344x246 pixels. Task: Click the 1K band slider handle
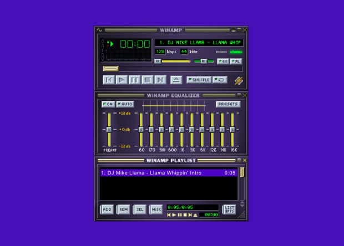coord(181,130)
